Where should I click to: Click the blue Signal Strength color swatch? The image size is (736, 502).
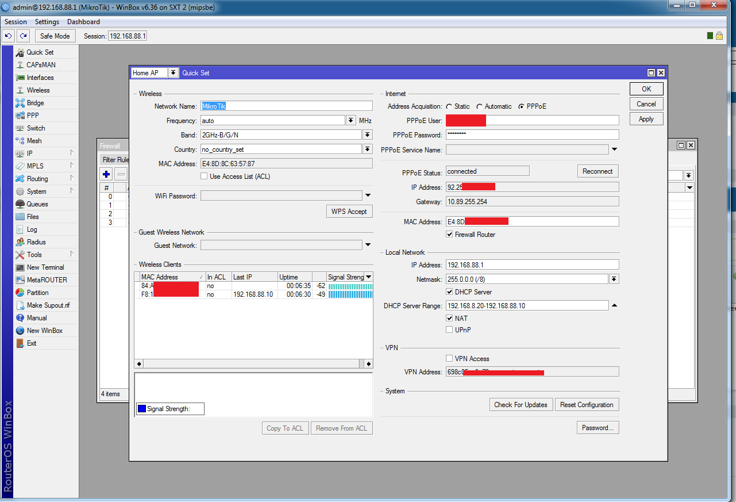coord(141,409)
